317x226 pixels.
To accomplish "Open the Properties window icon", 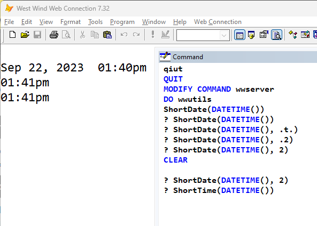I will pos(264,35).
